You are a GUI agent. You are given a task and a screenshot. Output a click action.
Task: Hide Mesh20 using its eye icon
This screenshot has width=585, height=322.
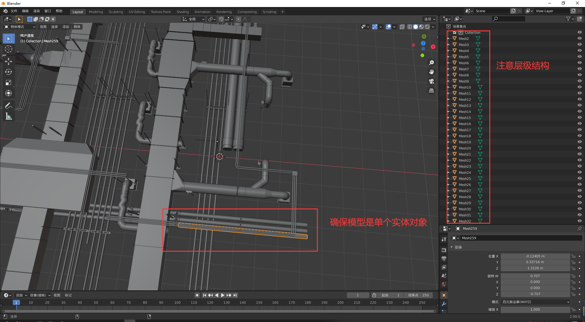point(580,148)
